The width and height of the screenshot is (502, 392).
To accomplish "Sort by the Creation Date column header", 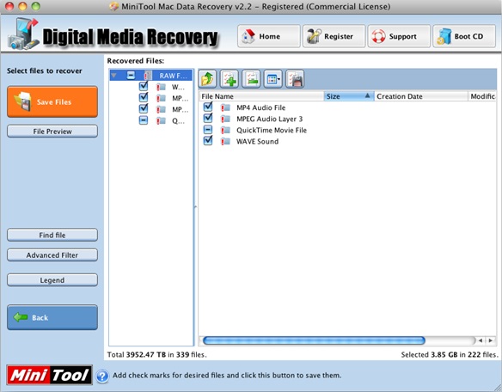I will (x=421, y=96).
